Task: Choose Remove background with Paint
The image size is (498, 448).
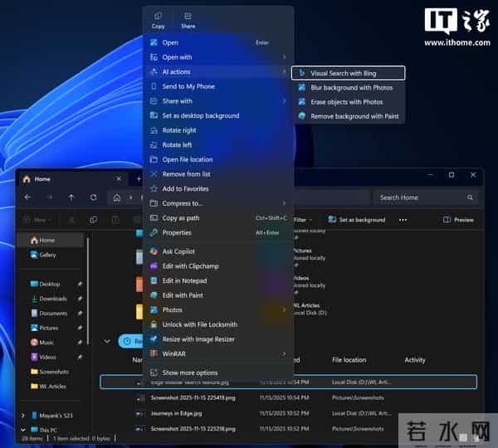Action: (348, 116)
